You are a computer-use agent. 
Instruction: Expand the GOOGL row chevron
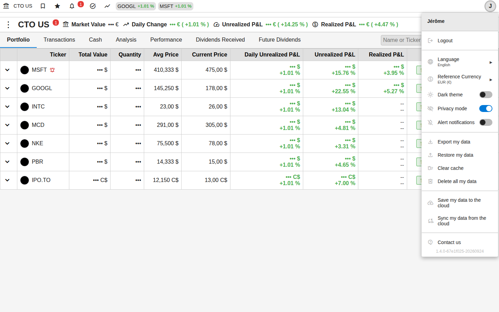(7, 88)
